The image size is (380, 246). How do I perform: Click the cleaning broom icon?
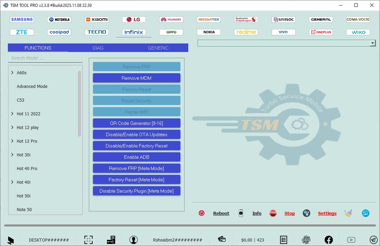point(348,213)
